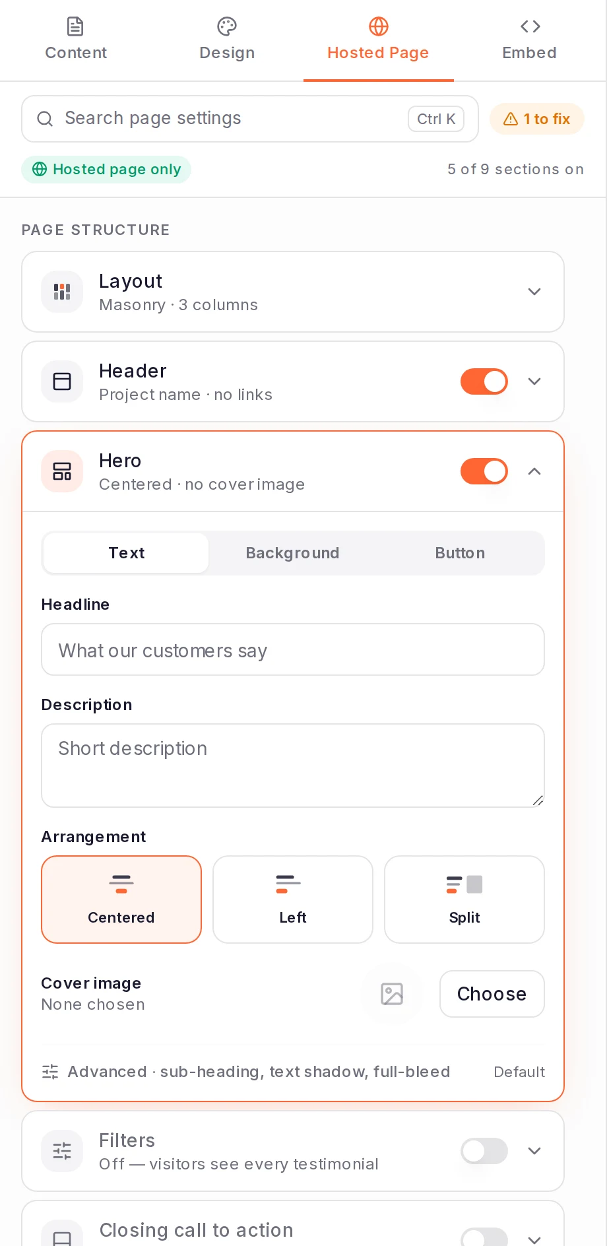Click the Layout section title
Viewport: 607px width, 1246px height.
[x=131, y=281]
